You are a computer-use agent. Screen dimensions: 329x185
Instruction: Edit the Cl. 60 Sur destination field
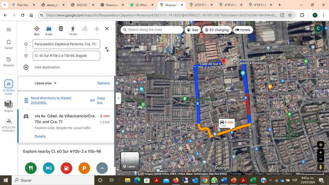click(x=66, y=56)
